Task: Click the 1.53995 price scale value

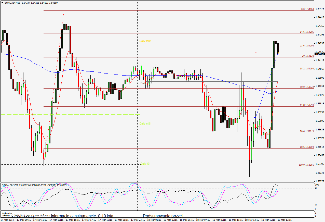Action: pos(320,78)
